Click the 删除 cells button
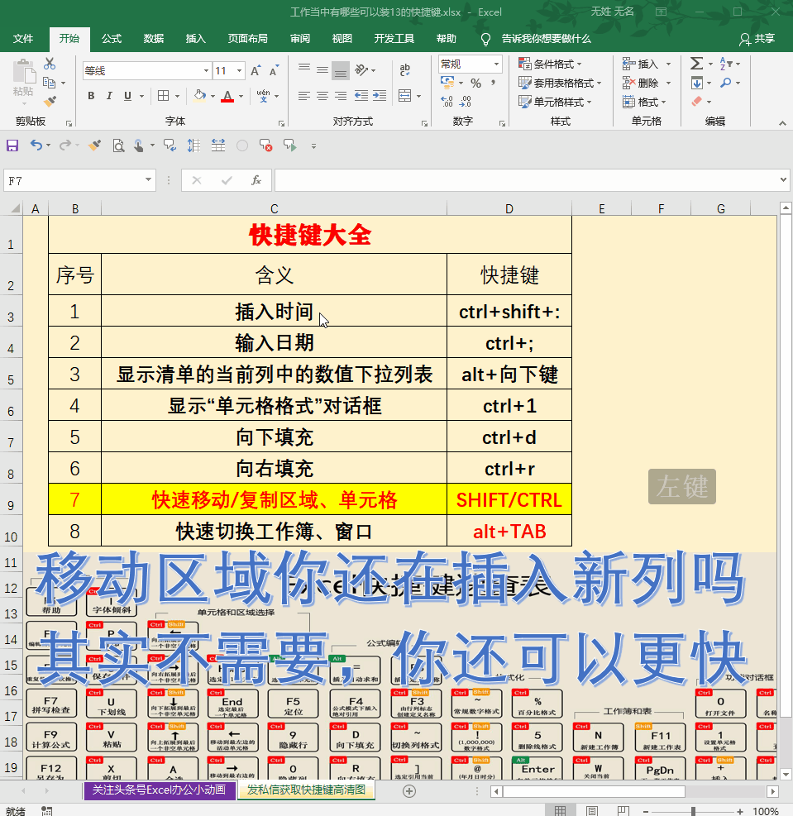 [641, 83]
